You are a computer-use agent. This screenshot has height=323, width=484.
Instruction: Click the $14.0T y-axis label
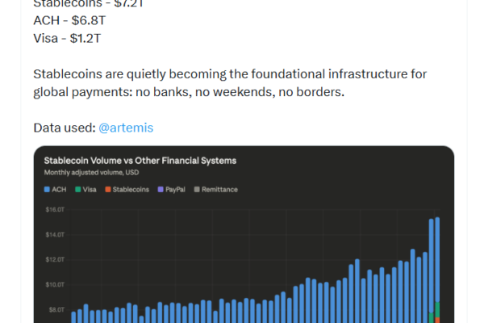click(55, 234)
